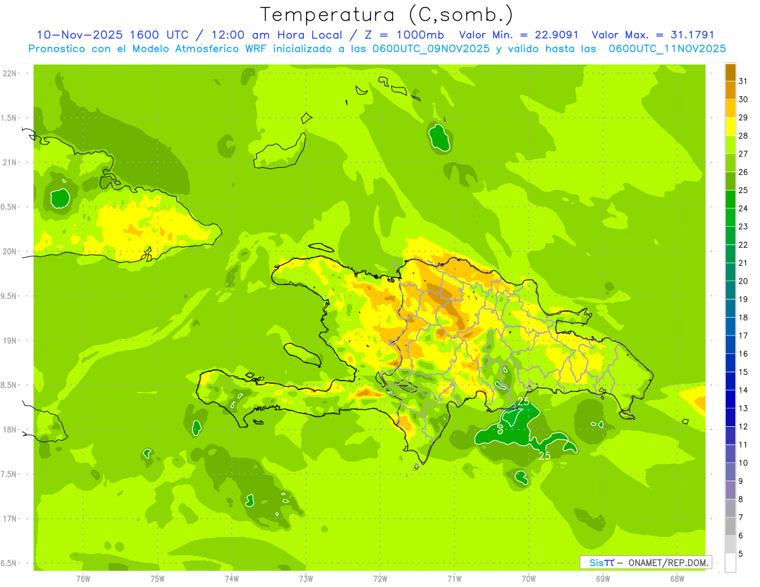
Task: Click the 69W longitude label
Action: point(603,579)
